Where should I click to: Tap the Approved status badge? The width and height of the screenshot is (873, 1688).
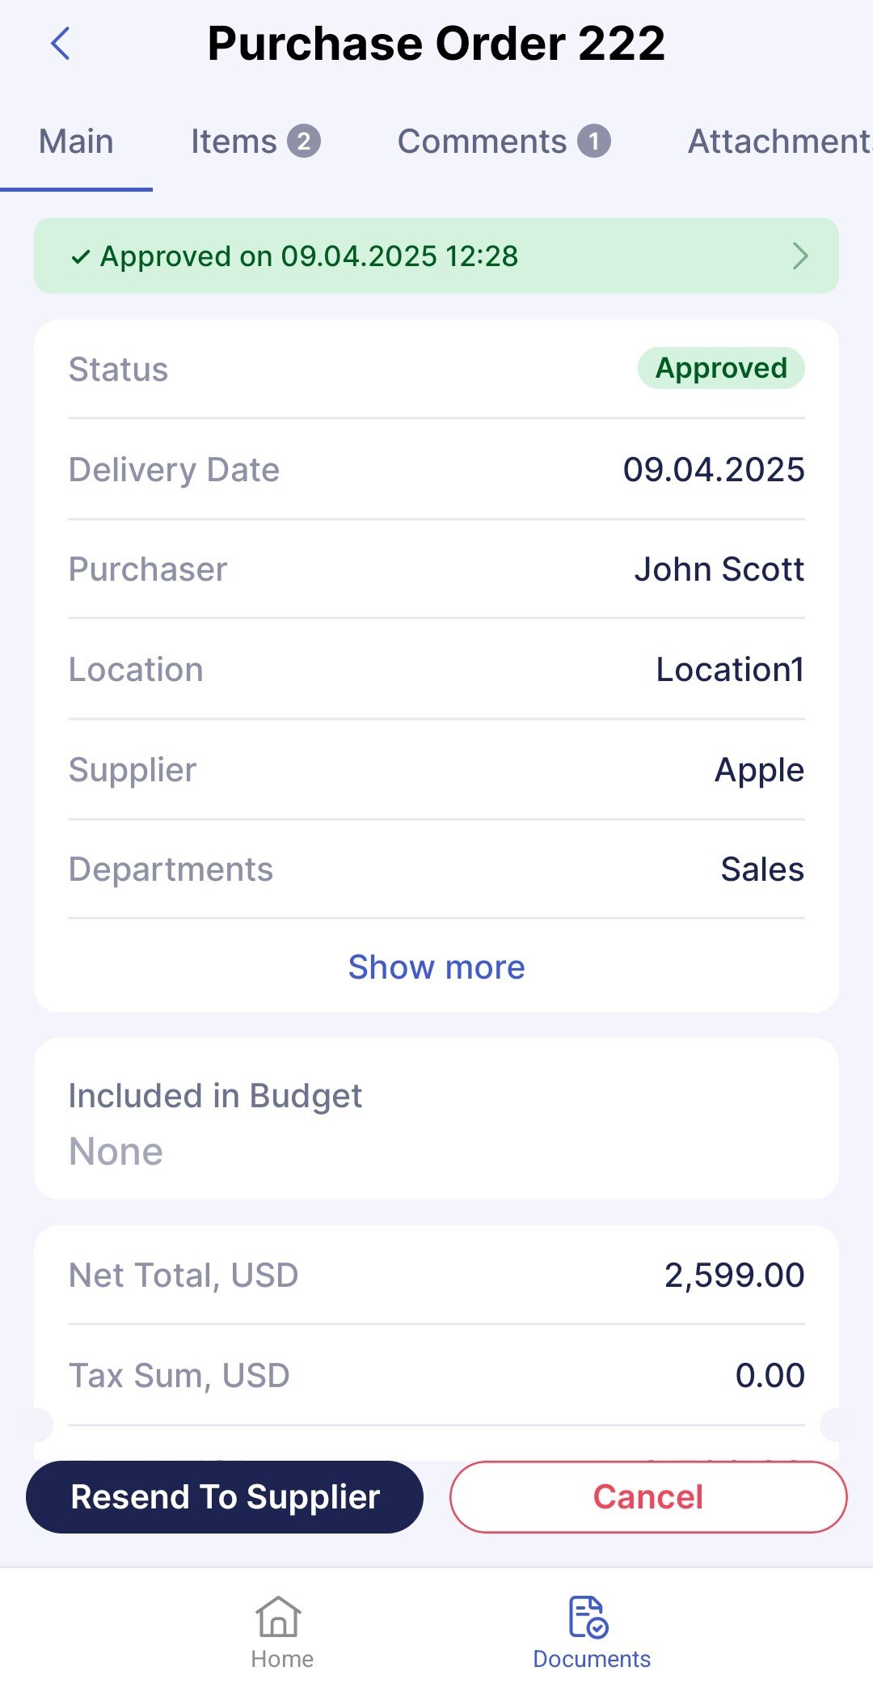point(721,369)
